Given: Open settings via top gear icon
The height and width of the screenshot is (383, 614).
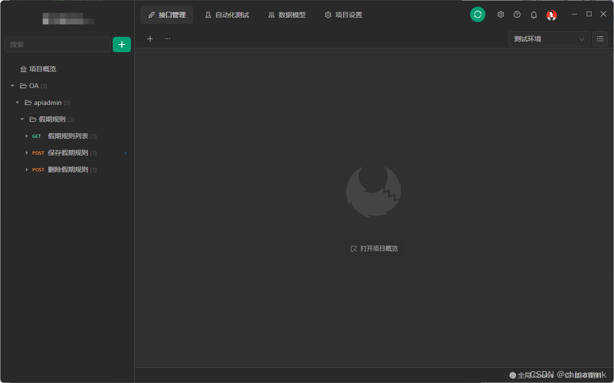Looking at the screenshot, I should tap(500, 14).
